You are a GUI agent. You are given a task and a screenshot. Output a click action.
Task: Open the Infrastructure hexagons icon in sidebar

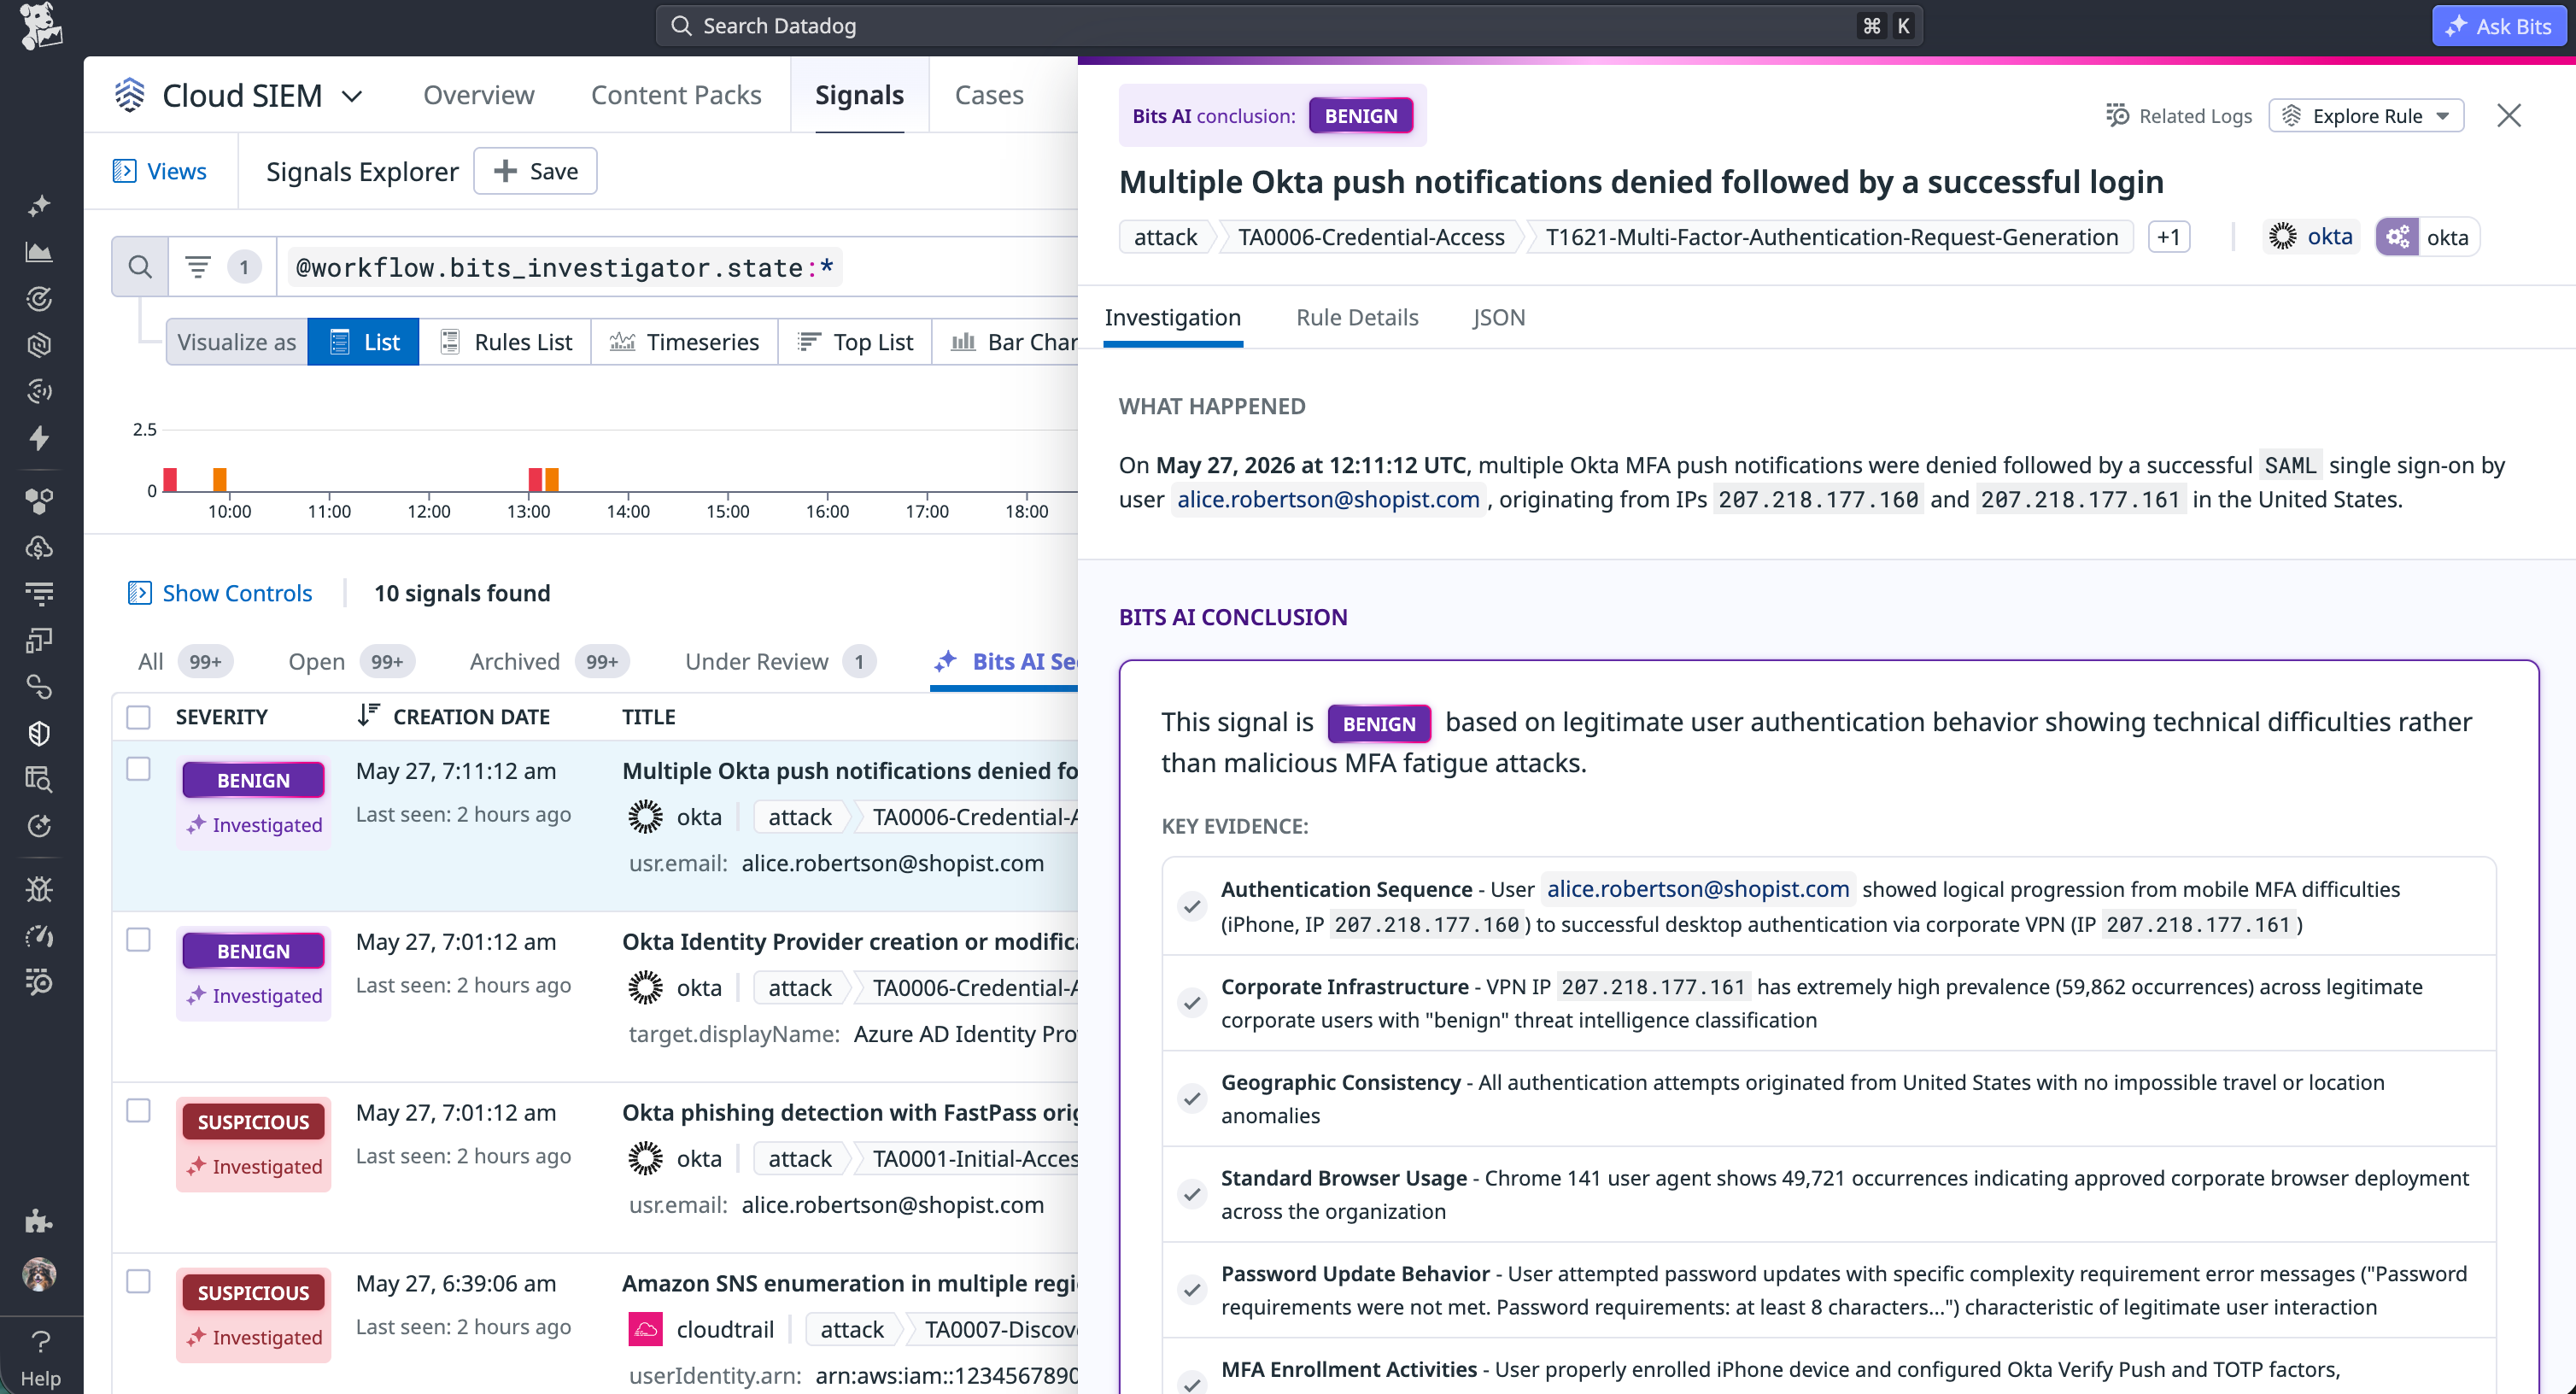tap(40, 501)
